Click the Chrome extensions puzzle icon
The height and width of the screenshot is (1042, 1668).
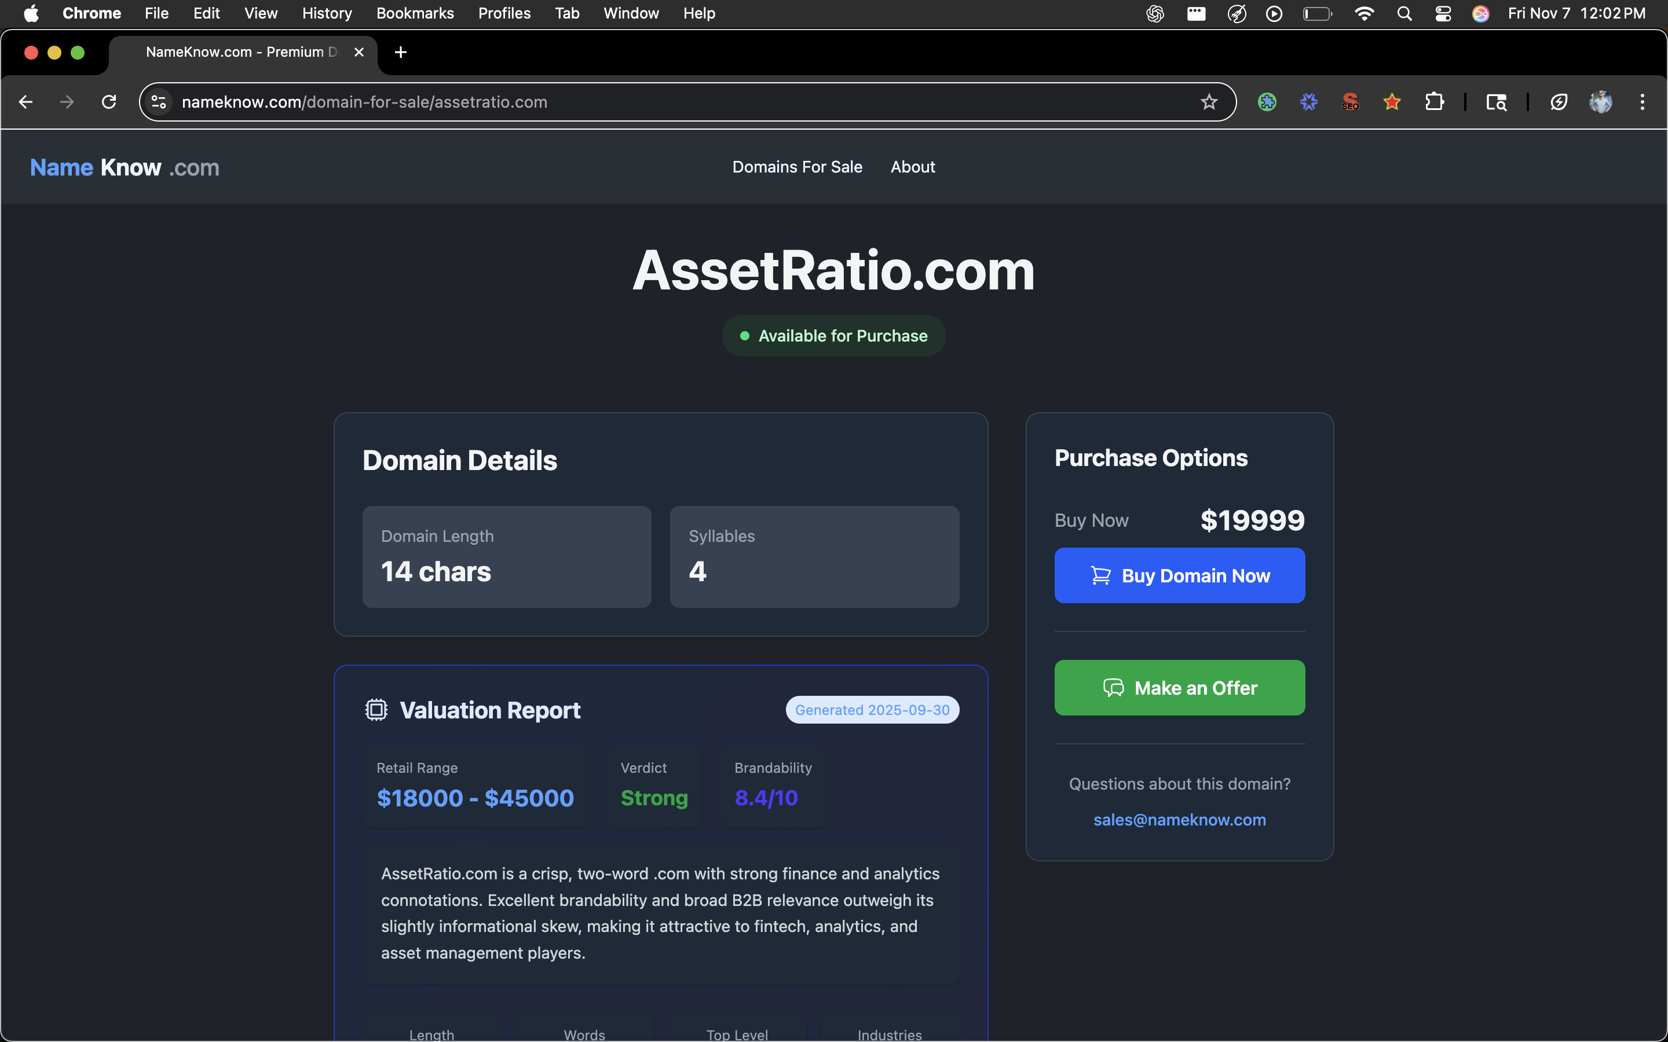tap(1436, 101)
